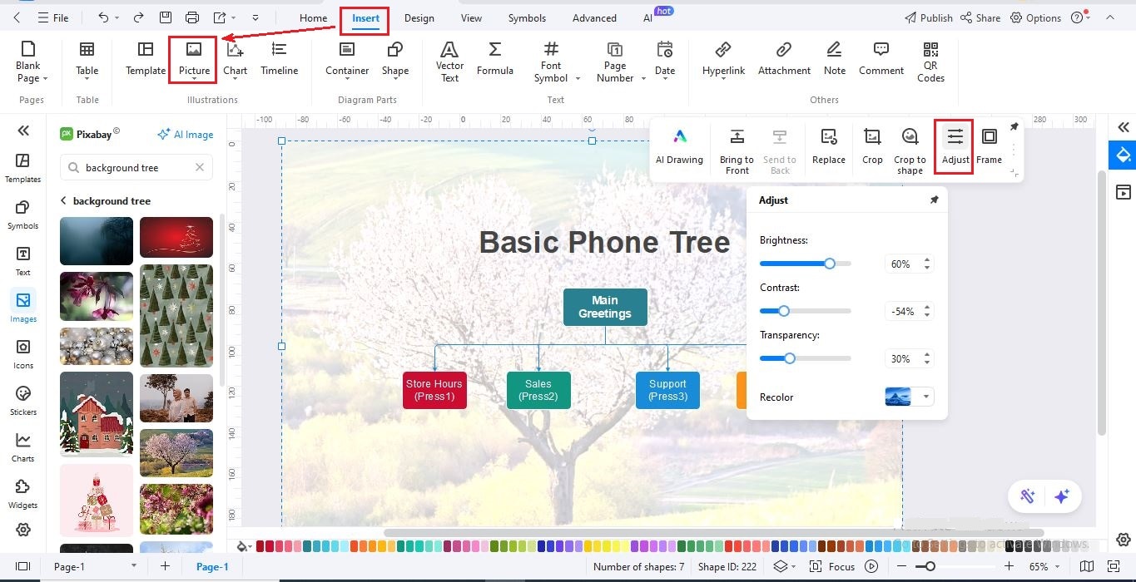Click the Shape tool
1136x582 pixels.
394,60
